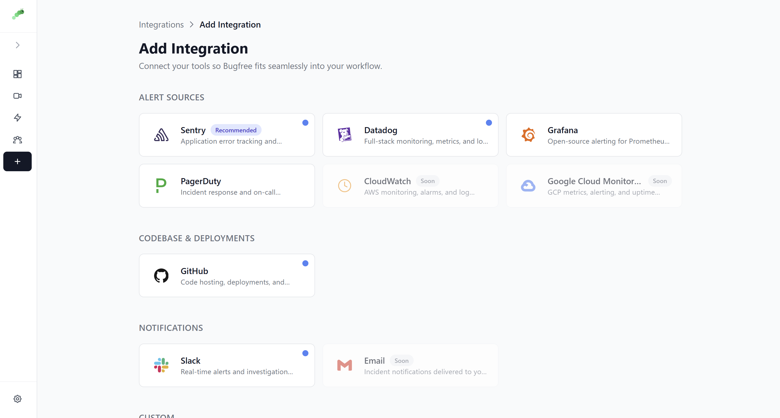Viewport: 780px width, 418px height.
Task: Open the Sentry integration card
Action: click(x=227, y=135)
